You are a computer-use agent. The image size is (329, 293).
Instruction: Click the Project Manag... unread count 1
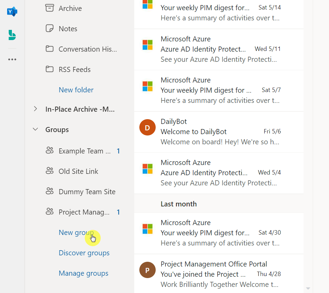[118, 212]
